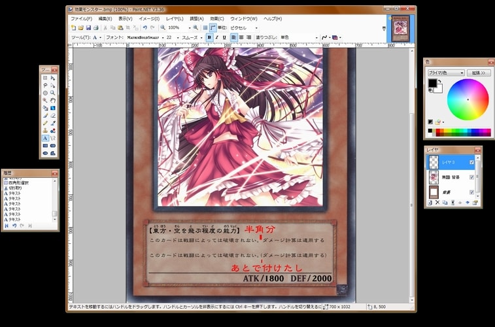Select the Clone Stamp tool

coord(45,131)
